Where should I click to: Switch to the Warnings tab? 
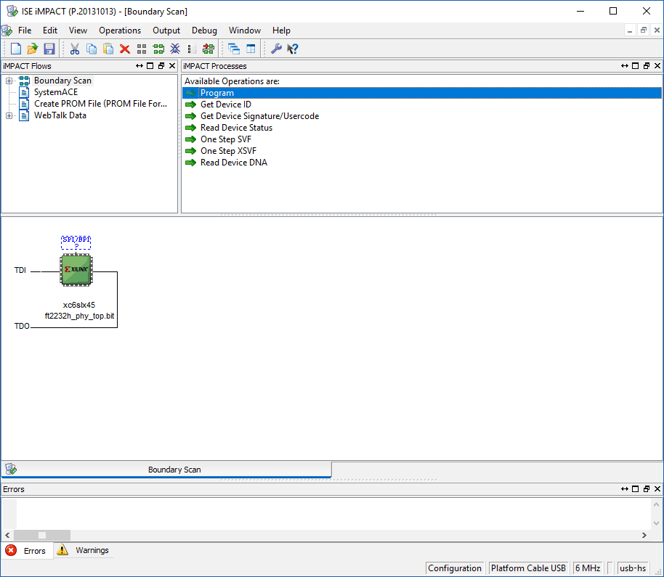(84, 550)
